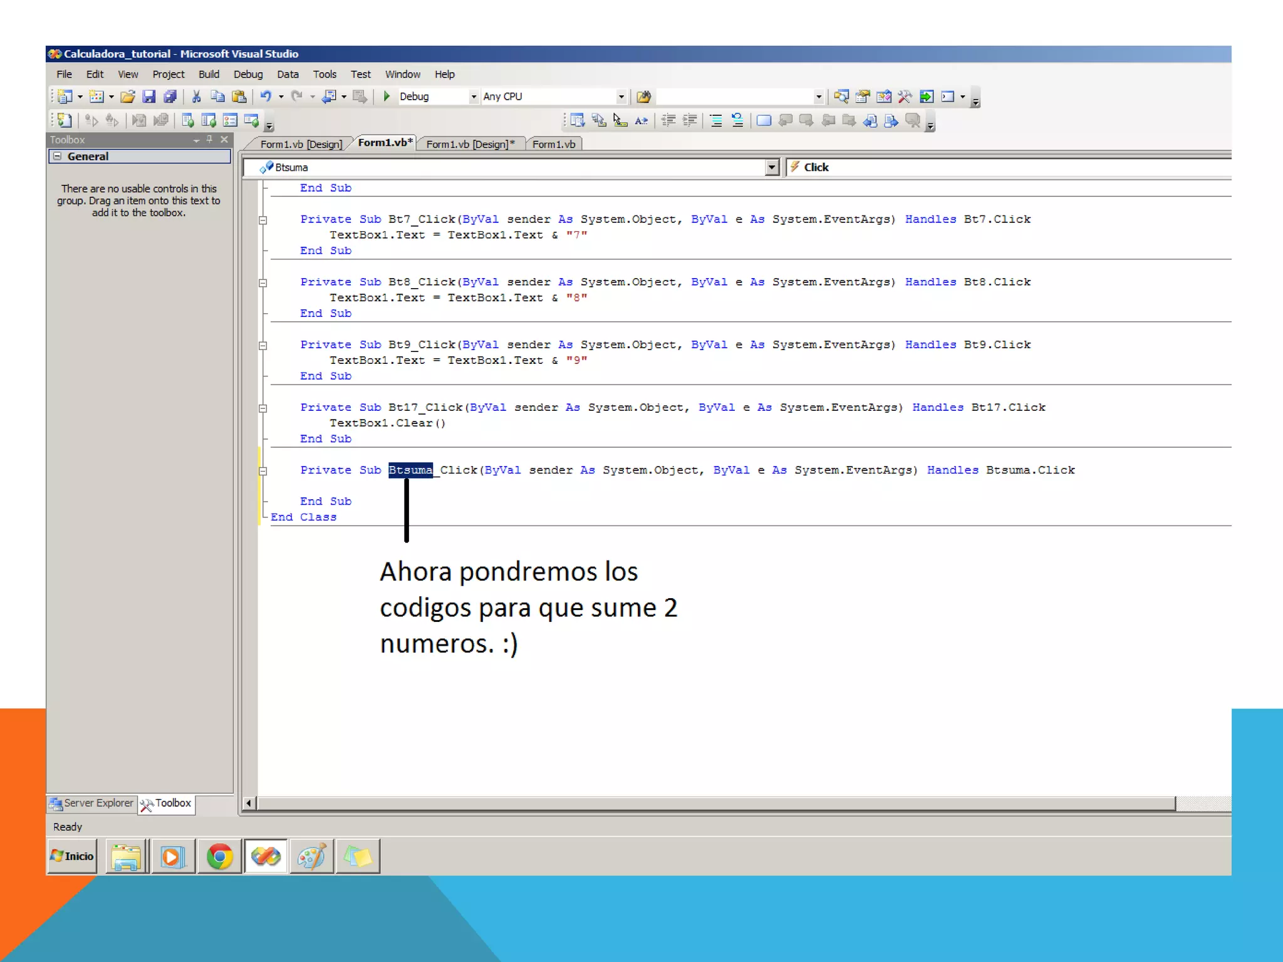Click the Save All icon
1283x962 pixels.
click(x=170, y=96)
